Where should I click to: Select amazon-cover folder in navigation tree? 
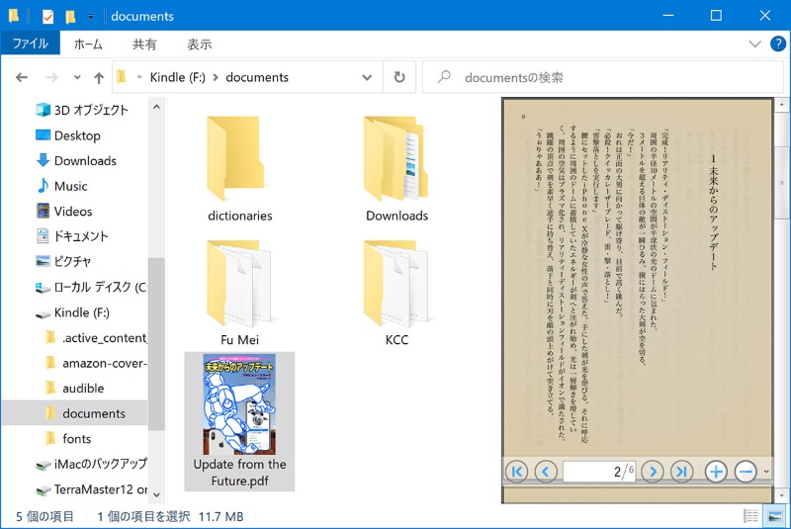(95, 363)
